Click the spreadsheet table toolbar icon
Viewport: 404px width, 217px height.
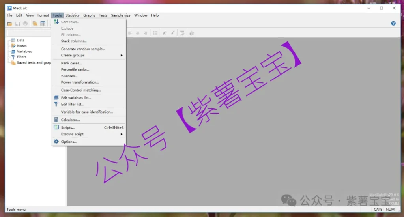(x=43, y=24)
